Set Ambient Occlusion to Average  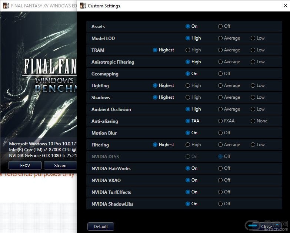[220, 109]
